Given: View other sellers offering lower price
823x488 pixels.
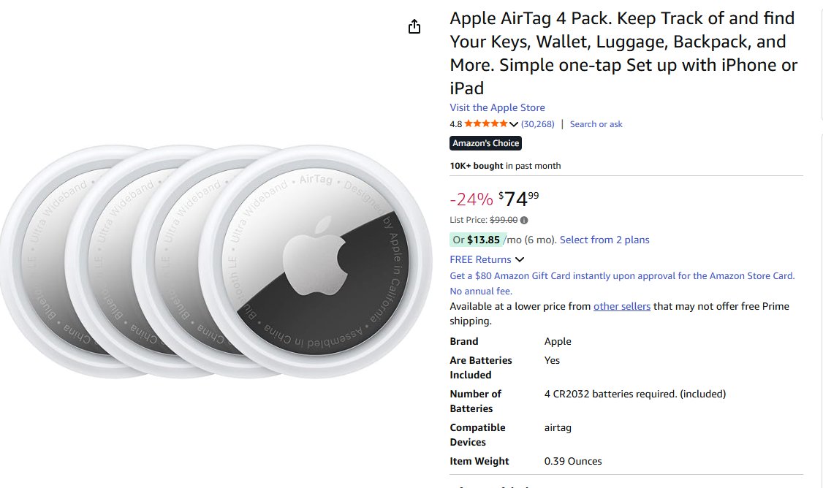Looking at the screenshot, I should [621, 306].
